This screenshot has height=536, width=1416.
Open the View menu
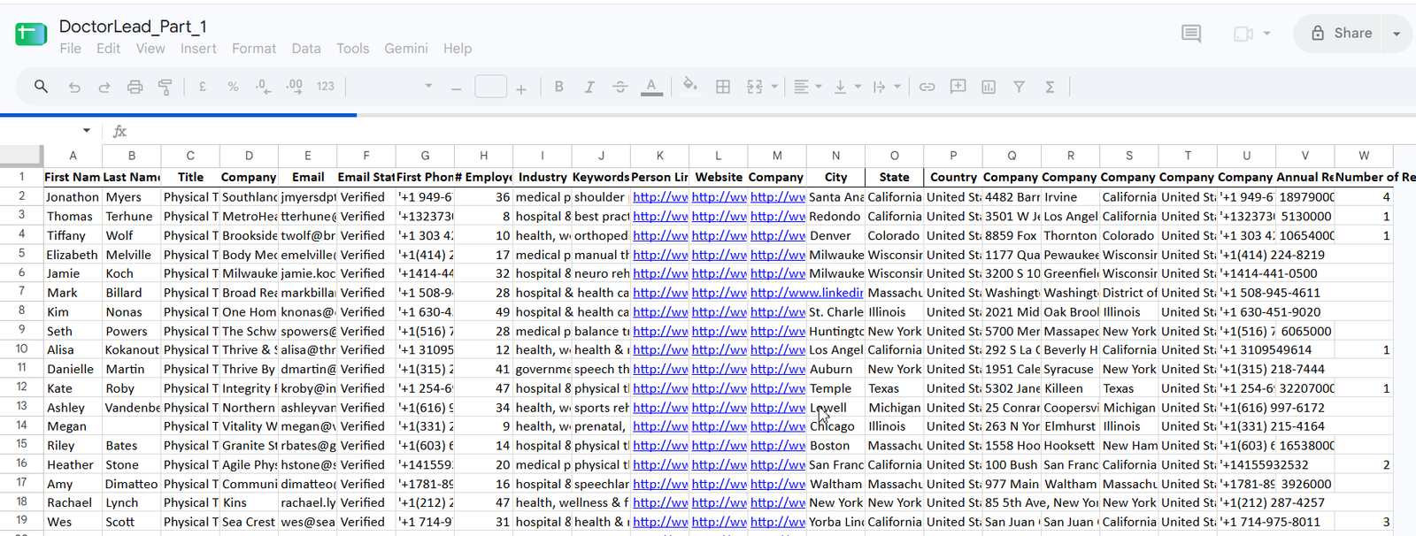[x=150, y=49]
